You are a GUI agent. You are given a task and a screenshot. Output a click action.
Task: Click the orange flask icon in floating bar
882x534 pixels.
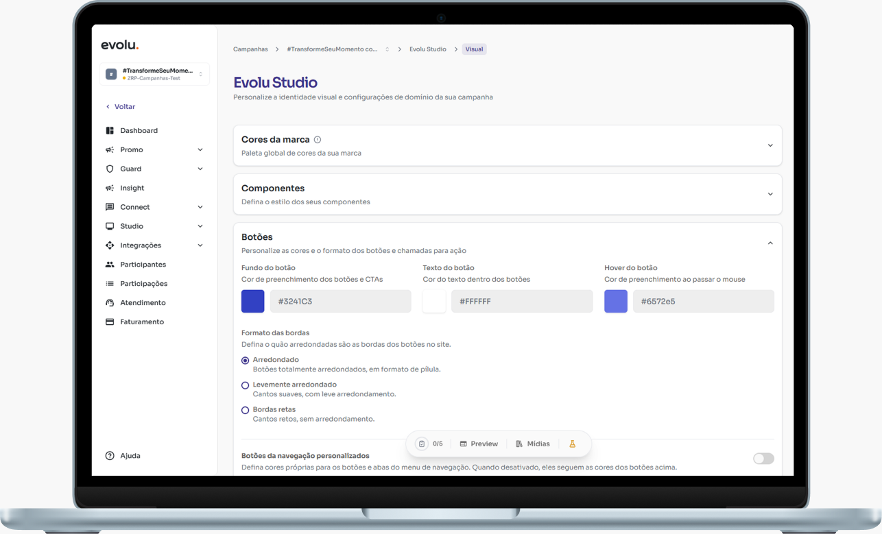572,444
